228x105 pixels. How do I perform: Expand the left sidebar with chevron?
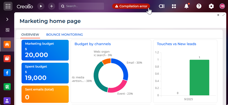7,19
